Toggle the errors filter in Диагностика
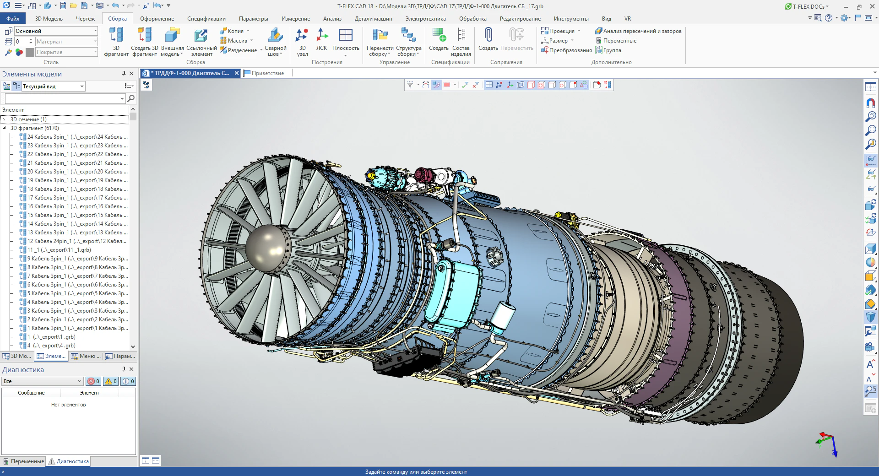 pos(93,381)
